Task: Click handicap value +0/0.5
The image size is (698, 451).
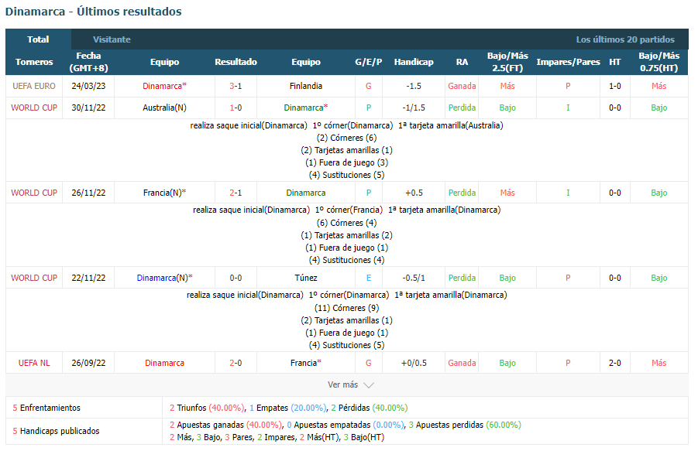Action: 414,363
